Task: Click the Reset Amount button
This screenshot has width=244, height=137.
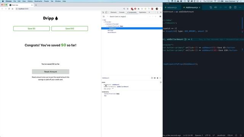Action: (51, 72)
